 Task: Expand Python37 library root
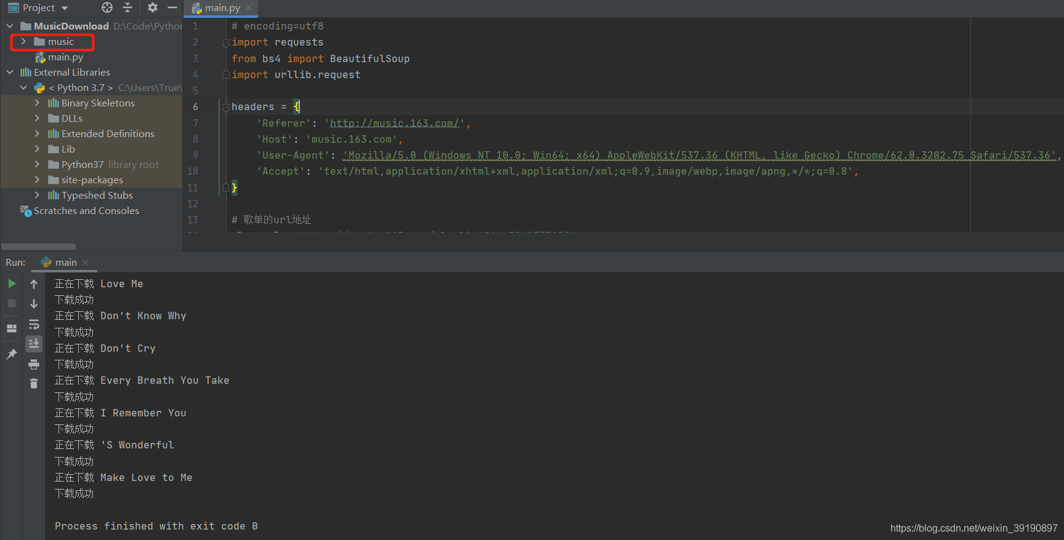click(x=37, y=164)
